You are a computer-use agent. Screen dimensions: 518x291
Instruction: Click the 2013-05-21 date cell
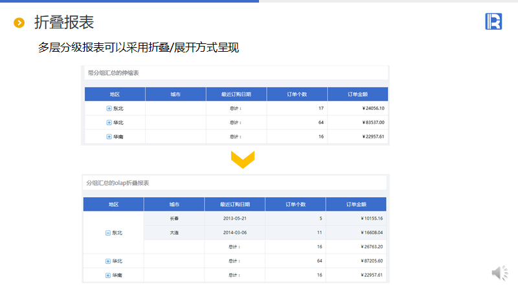tap(234, 219)
